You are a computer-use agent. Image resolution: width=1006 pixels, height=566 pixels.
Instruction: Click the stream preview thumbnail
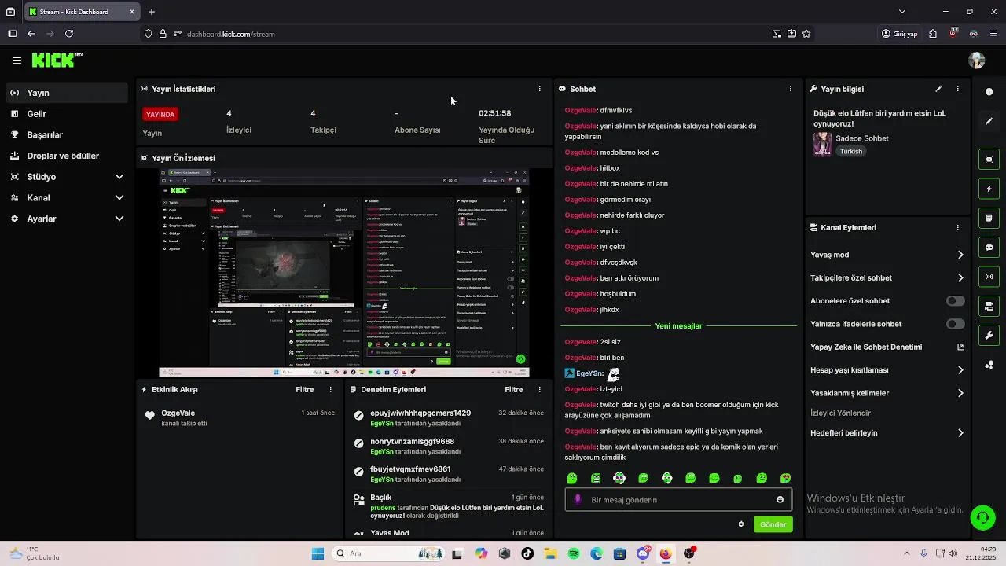pos(344,273)
